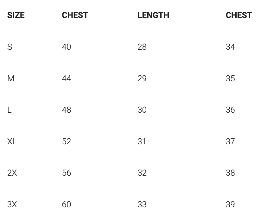
Task: Click length value 30 for size L
Action: point(142,110)
